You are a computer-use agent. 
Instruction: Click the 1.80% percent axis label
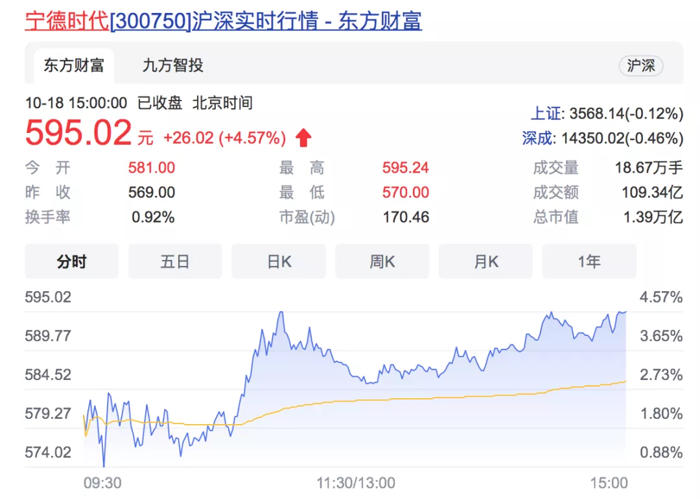click(661, 414)
